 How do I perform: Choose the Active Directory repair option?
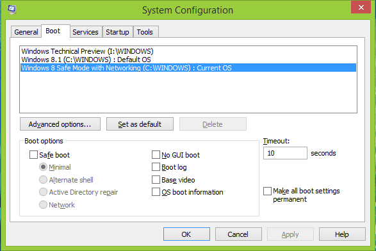click(43, 192)
